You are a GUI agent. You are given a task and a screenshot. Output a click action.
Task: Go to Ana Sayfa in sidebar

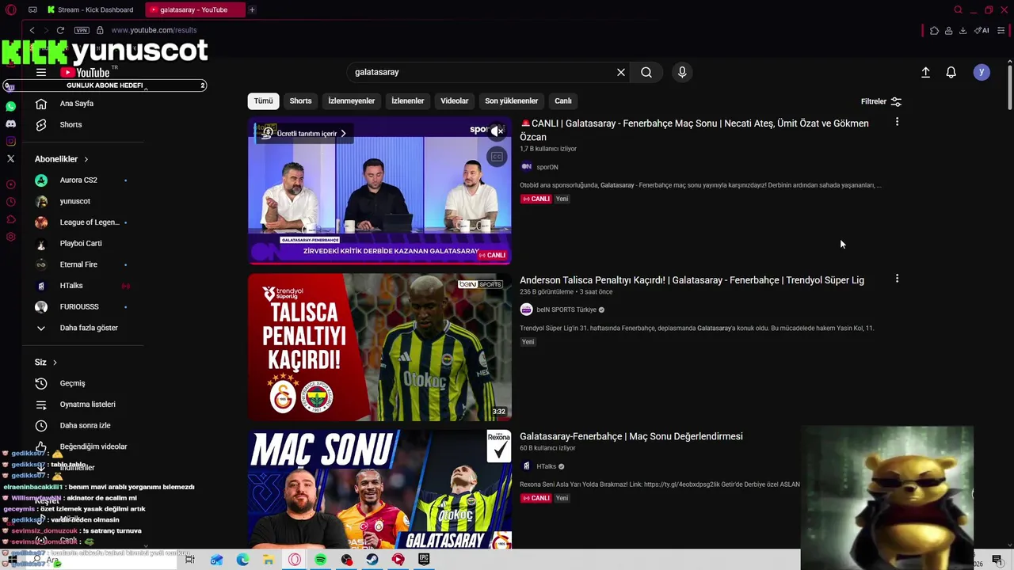[x=77, y=104]
